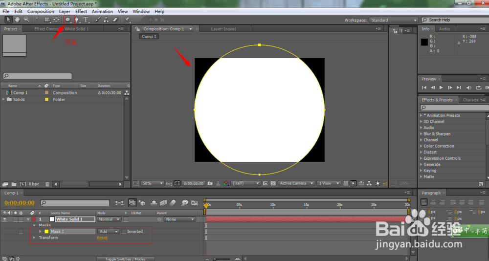Screen dimensions: 489x261
Task: Open the Add mask mode dropdown
Action: tap(108, 231)
